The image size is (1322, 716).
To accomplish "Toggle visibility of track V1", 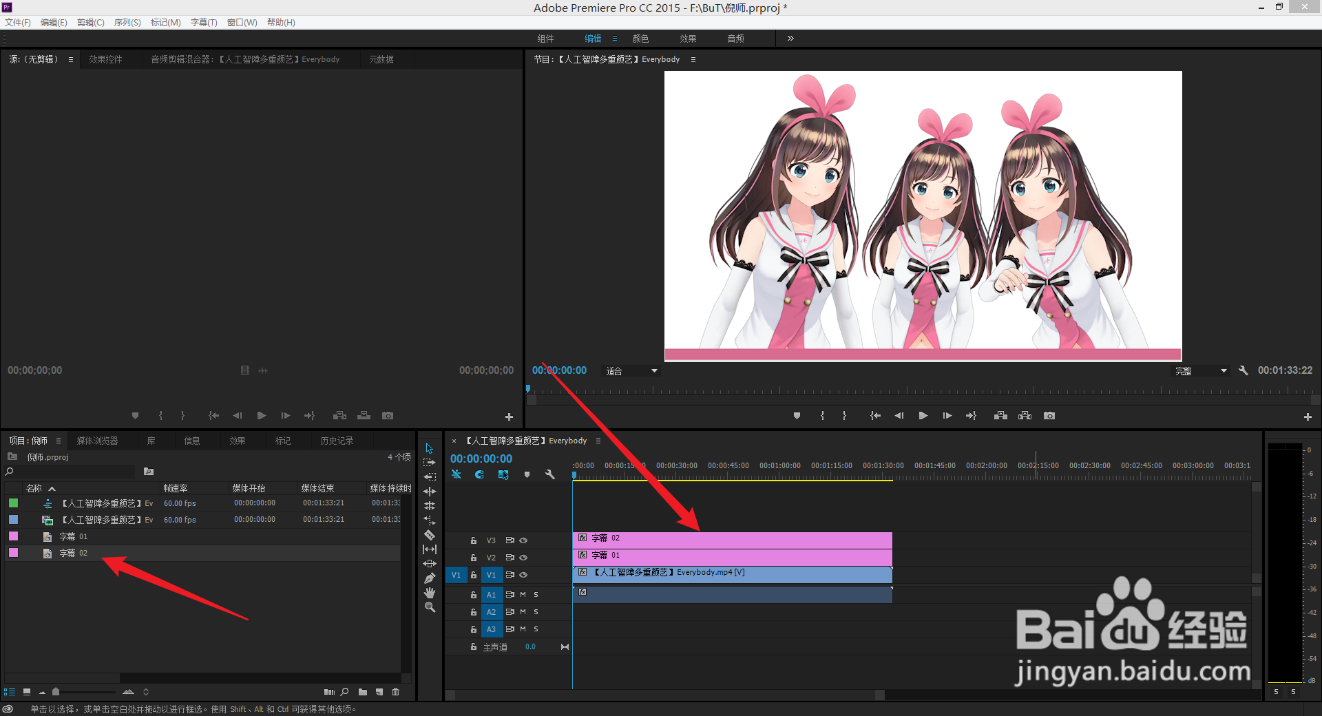I will coord(523,575).
